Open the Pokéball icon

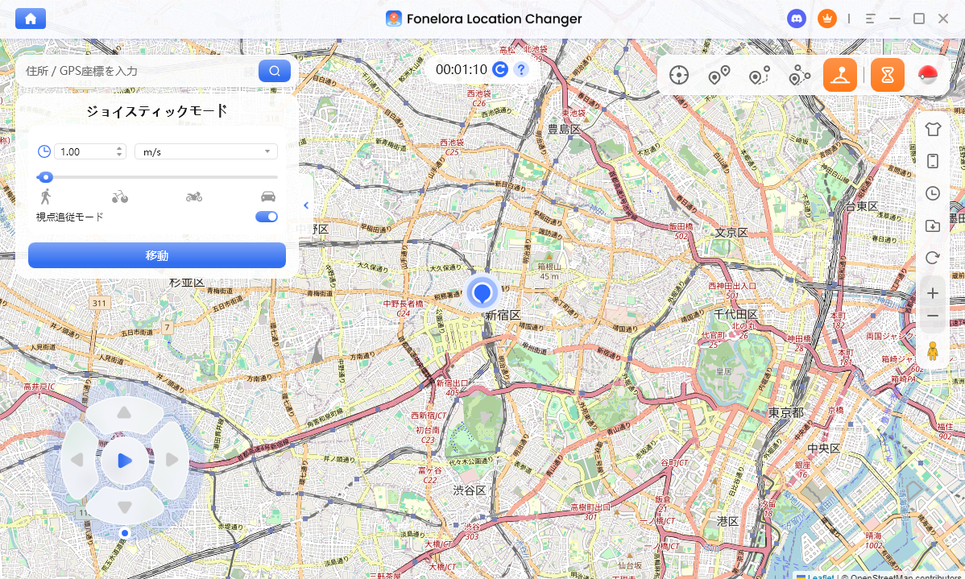pos(928,76)
